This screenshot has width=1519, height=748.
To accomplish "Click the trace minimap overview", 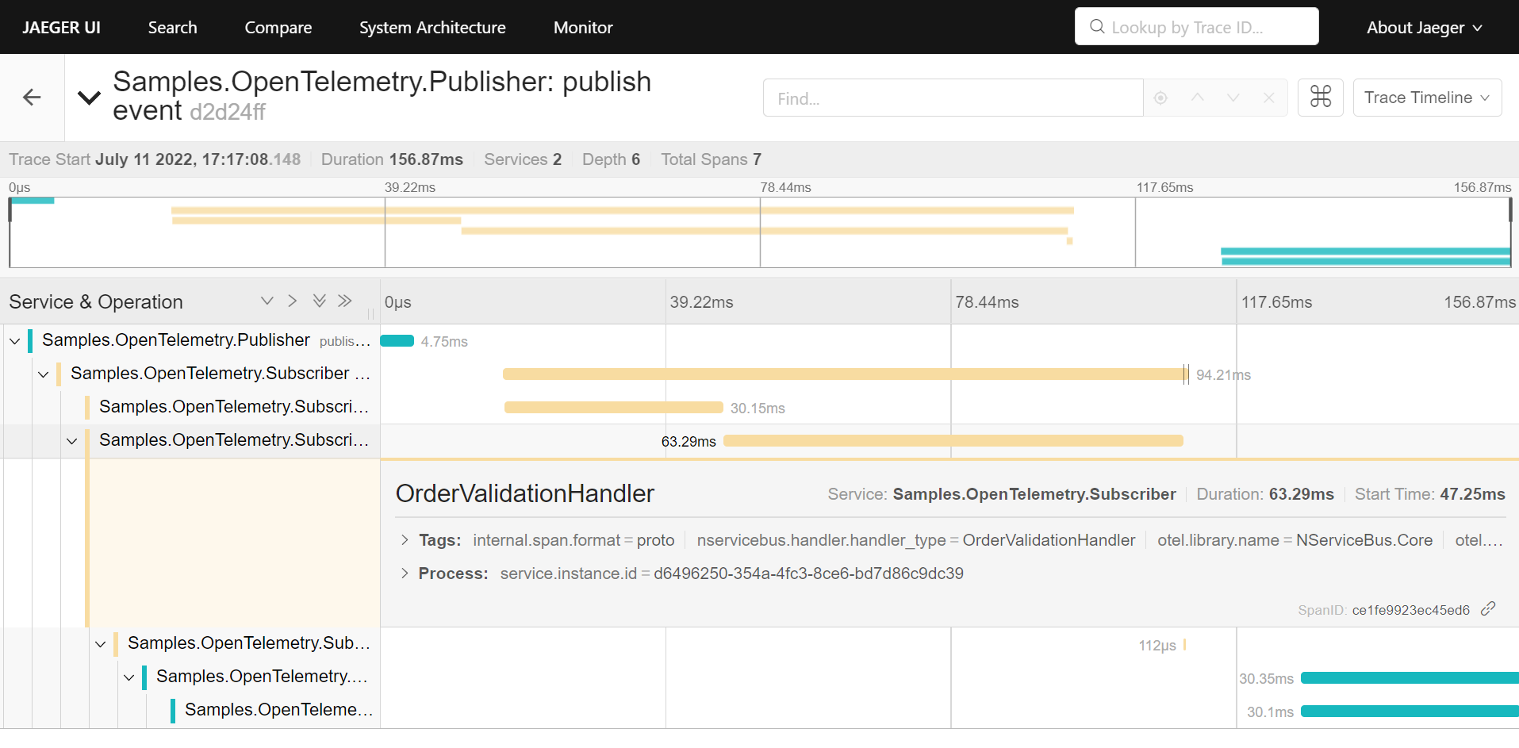I will [760, 232].
